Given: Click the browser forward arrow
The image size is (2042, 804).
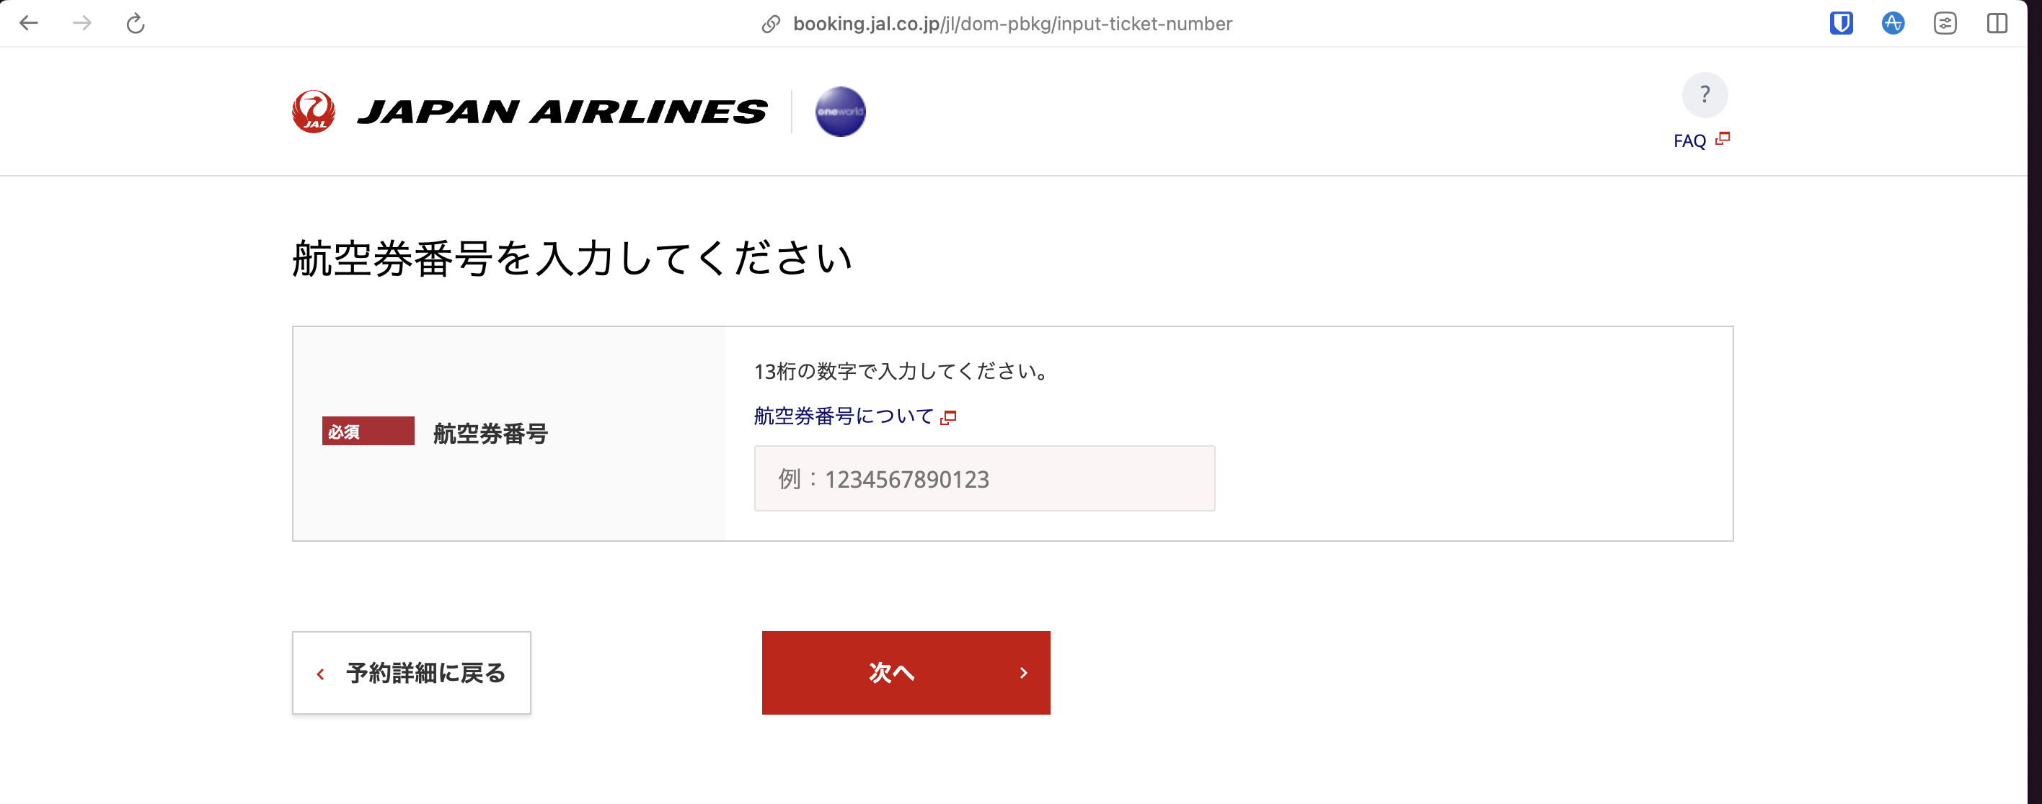Looking at the screenshot, I should pyautogui.click(x=81, y=23).
